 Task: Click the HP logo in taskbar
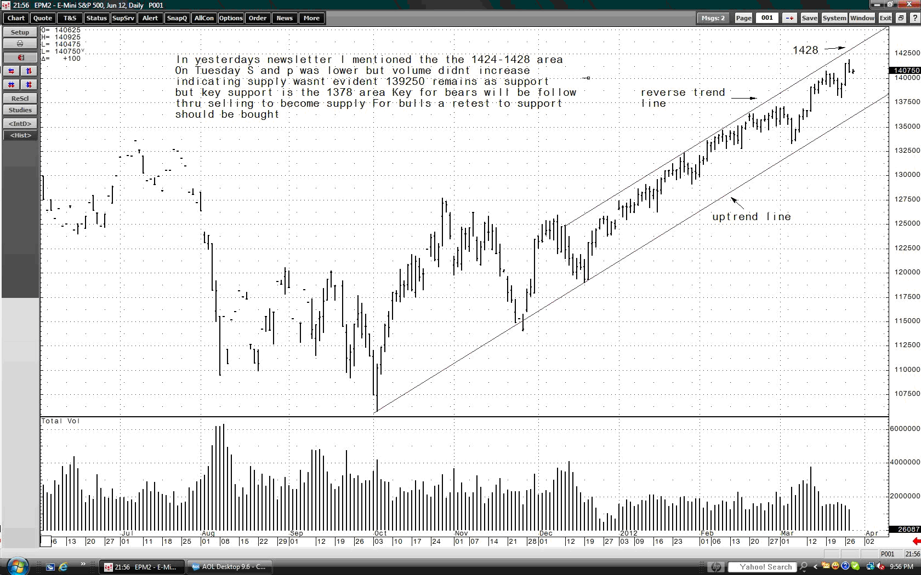715,567
